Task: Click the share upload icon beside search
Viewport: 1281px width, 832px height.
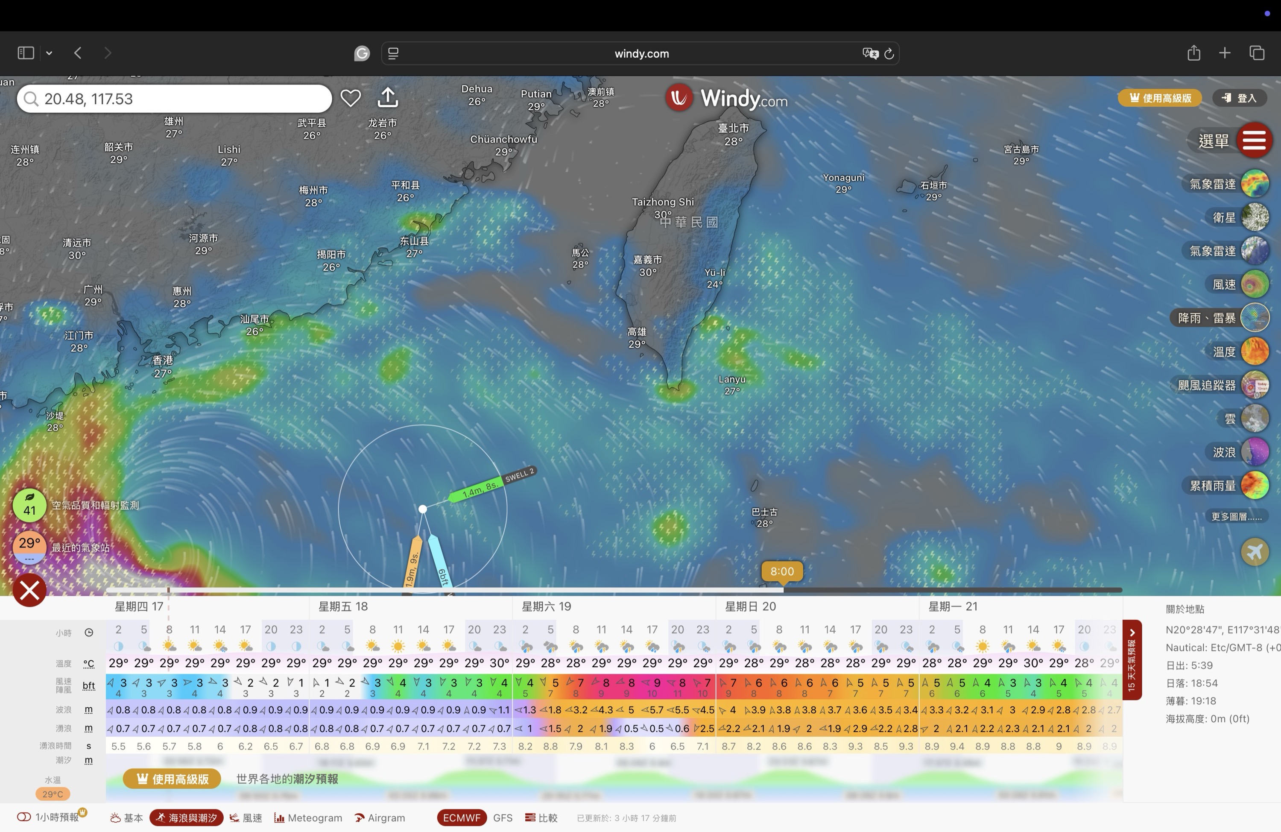Action: click(388, 98)
